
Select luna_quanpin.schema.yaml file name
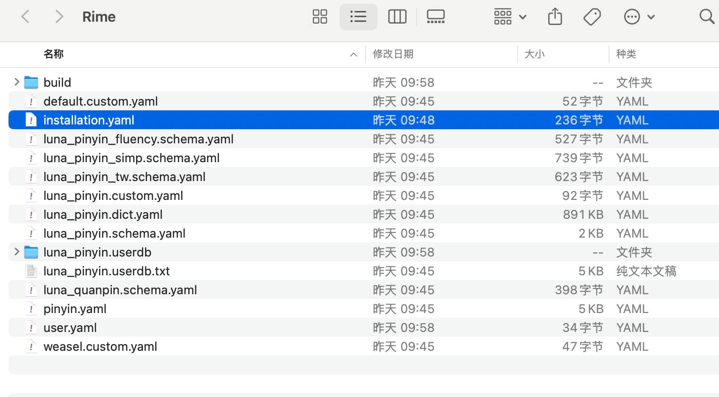tap(120, 290)
